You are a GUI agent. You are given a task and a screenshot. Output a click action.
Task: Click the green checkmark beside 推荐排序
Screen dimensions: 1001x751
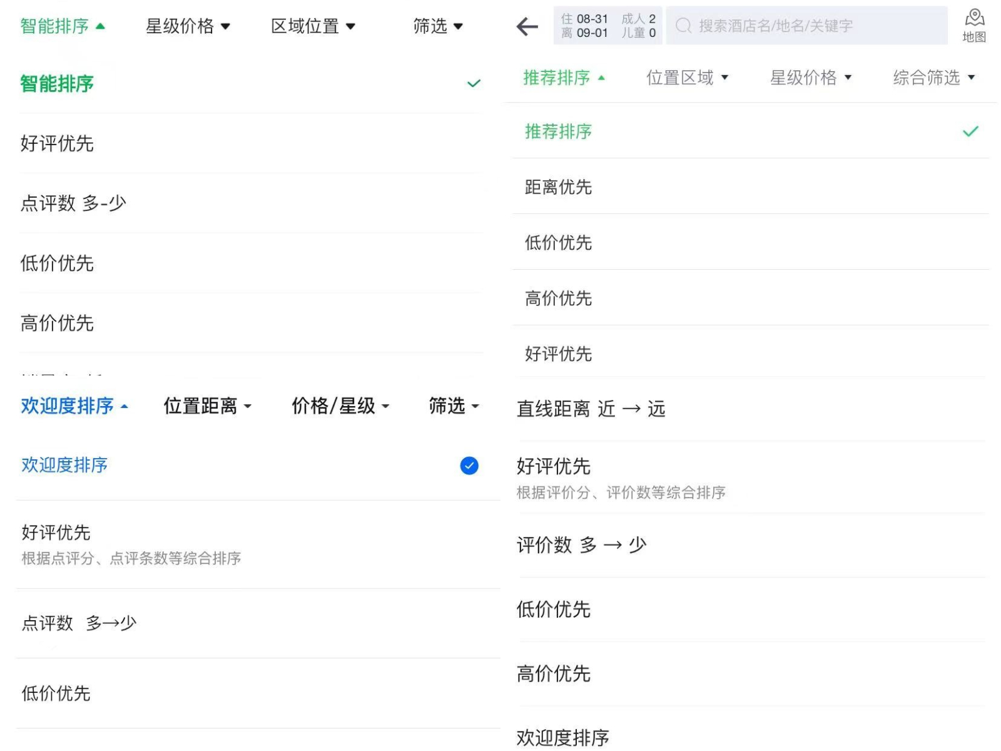(970, 131)
